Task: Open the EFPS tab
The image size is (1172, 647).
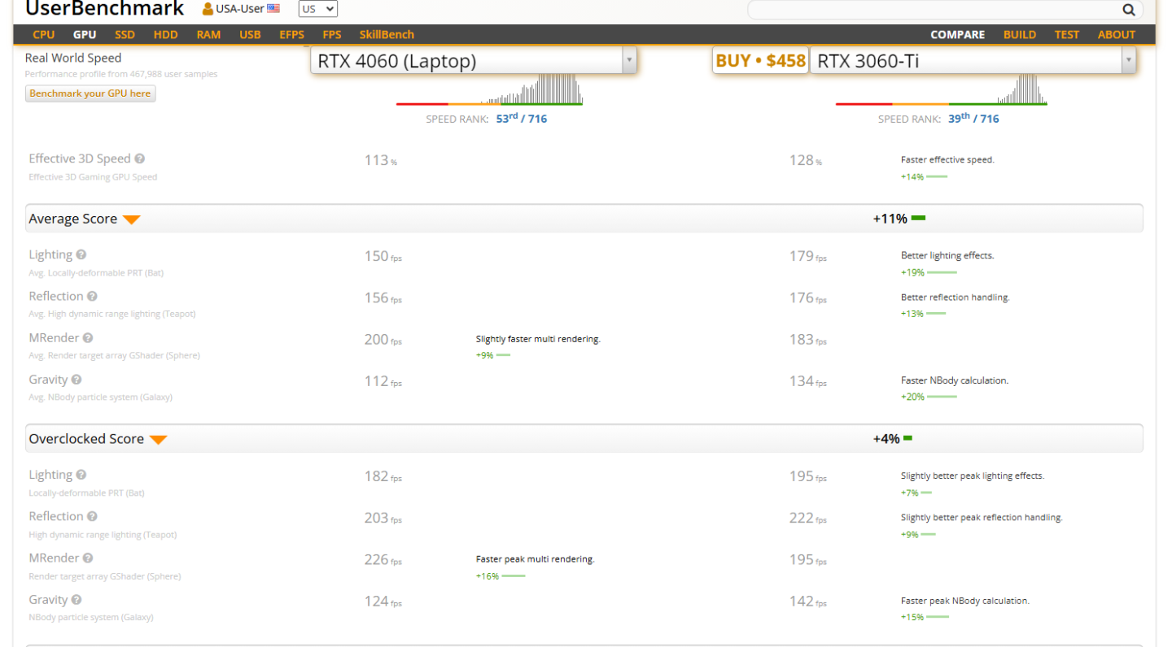Action: click(291, 34)
